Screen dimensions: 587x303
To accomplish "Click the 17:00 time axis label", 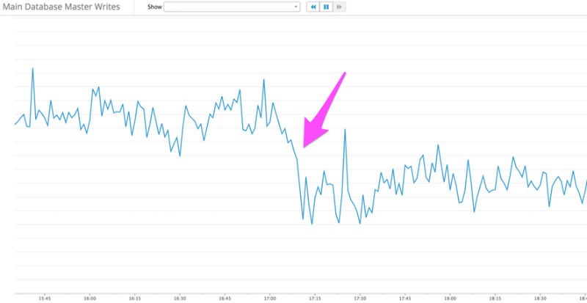I will pyautogui.click(x=270, y=299).
